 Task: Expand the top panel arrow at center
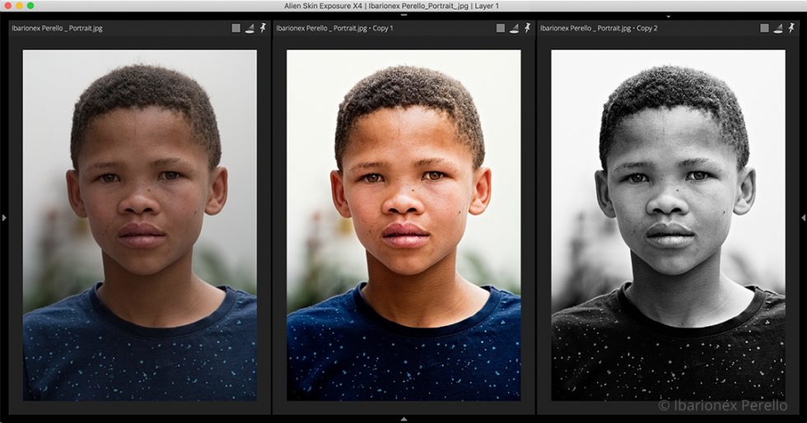tap(403, 15)
